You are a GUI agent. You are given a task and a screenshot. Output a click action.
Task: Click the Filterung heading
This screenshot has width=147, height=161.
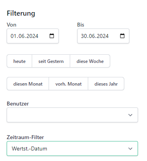point(21,13)
